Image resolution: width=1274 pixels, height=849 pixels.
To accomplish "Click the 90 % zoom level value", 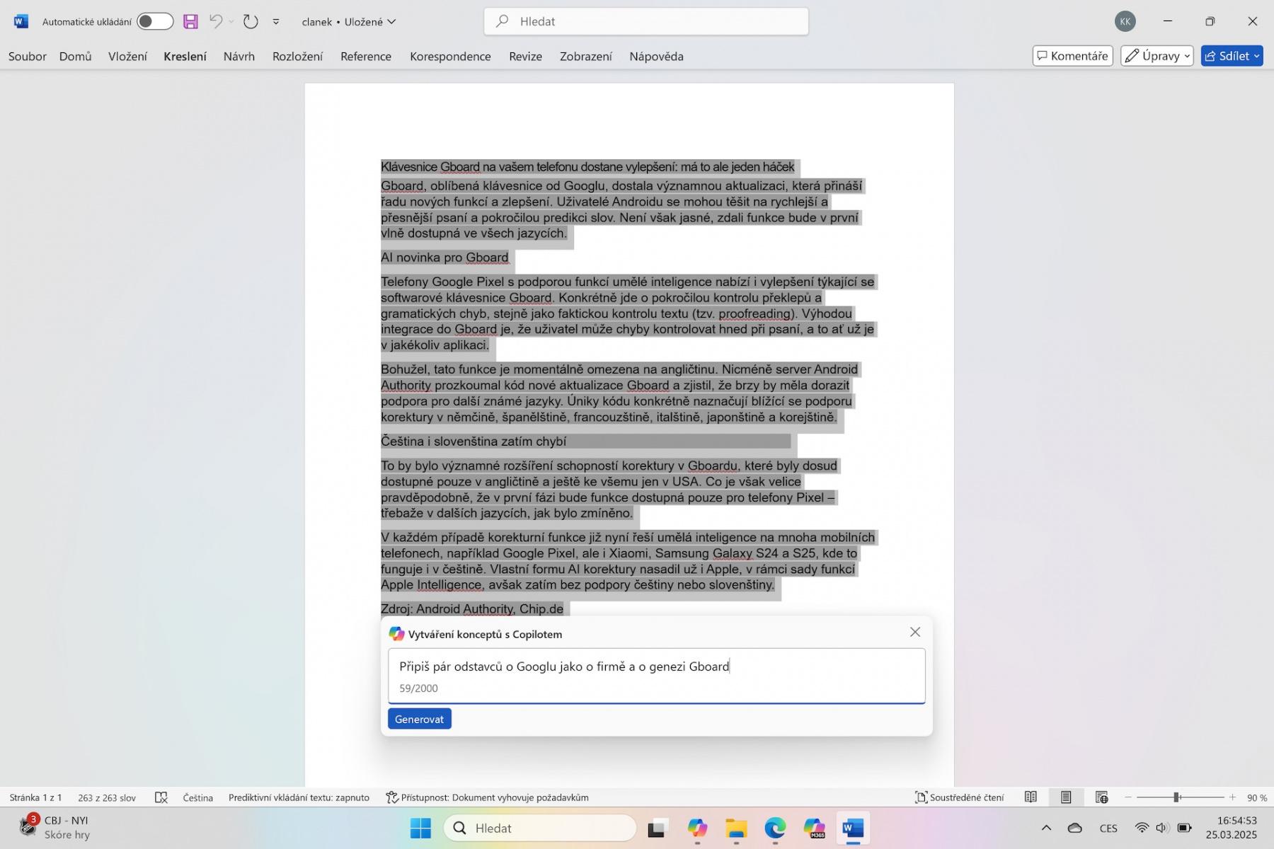I will click(1257, 797).
